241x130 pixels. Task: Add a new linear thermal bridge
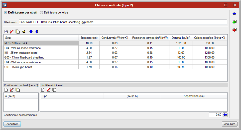[x=43, y=90]
